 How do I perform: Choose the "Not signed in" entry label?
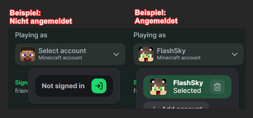tap(63, 86)
